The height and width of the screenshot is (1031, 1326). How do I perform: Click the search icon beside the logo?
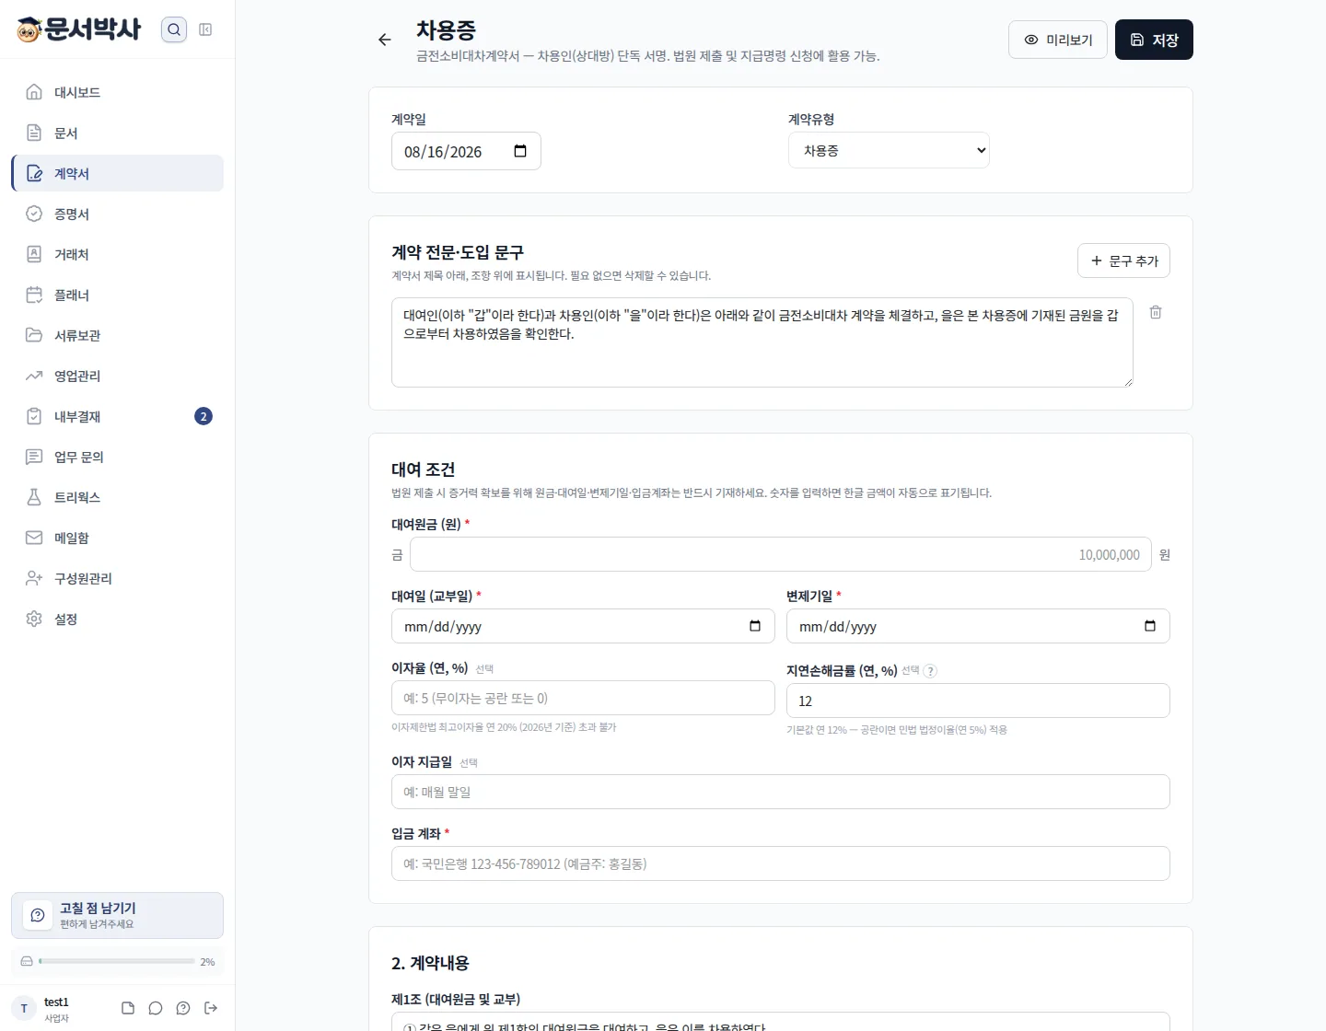(x=174, y=29)
